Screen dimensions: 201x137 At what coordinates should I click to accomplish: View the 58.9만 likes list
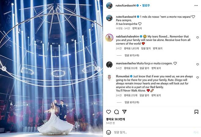(x=115, y=119)
